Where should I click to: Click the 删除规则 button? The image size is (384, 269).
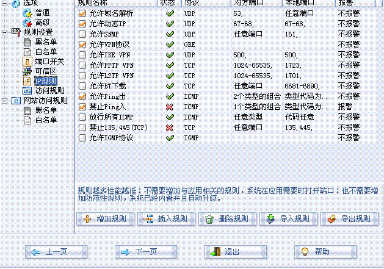(227, 219)
